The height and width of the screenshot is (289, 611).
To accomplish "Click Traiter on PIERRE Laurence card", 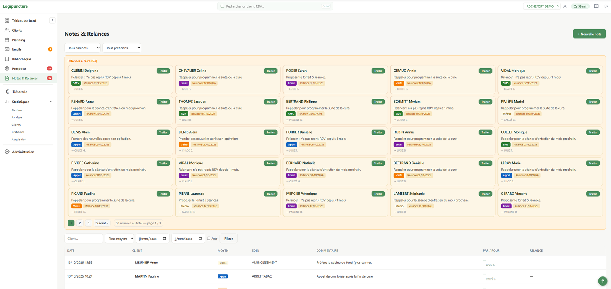I will [x=270, y=194].
